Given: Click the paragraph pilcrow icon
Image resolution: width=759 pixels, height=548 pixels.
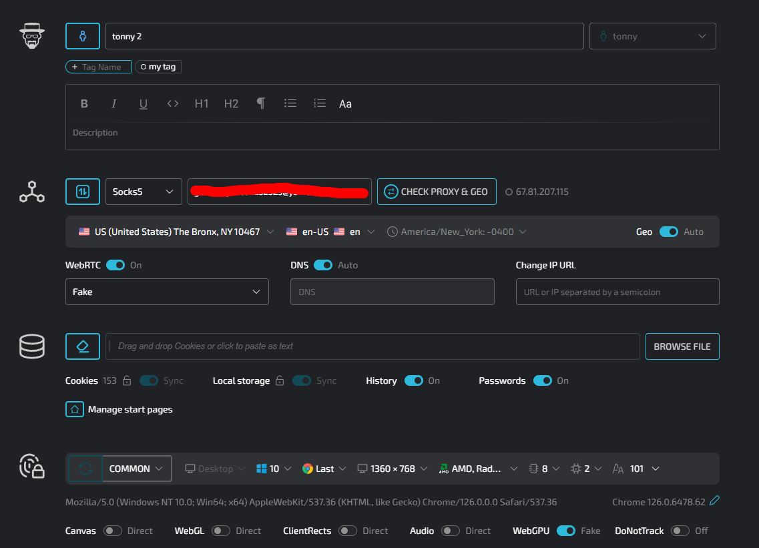Looking at the screenshot, I should pos(260,103).
